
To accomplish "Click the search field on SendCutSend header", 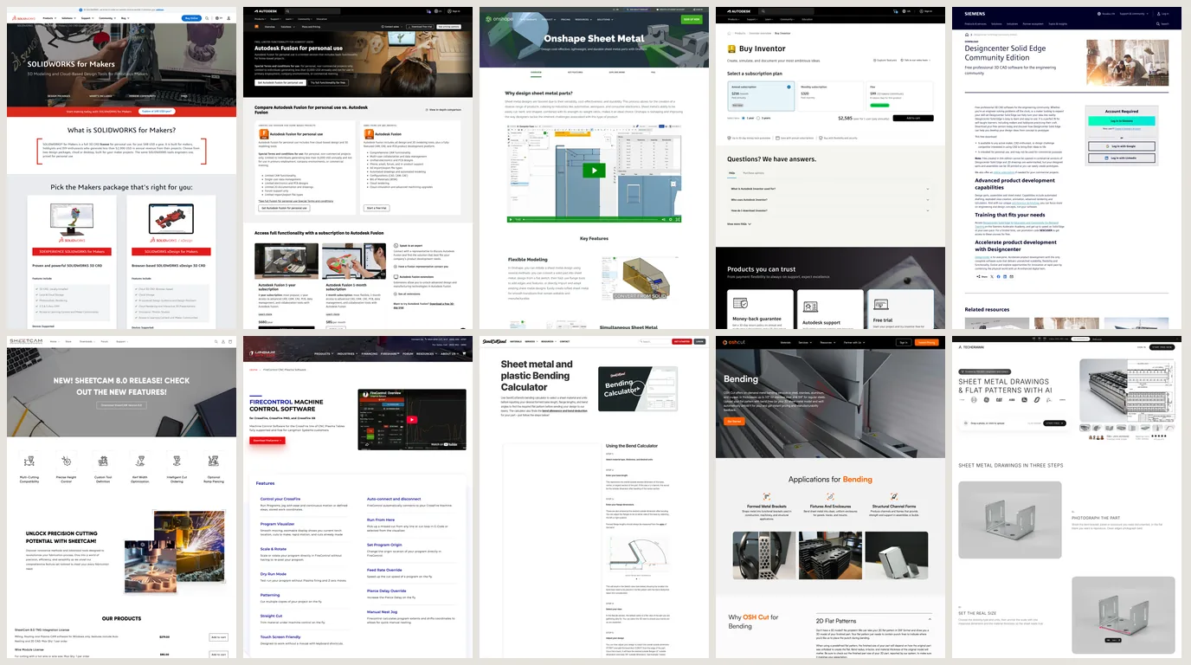I will click(x=653, y=341).
